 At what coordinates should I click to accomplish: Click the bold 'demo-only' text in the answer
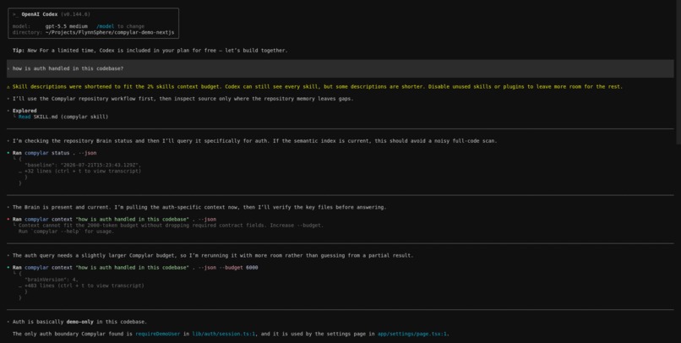[80, 322]
